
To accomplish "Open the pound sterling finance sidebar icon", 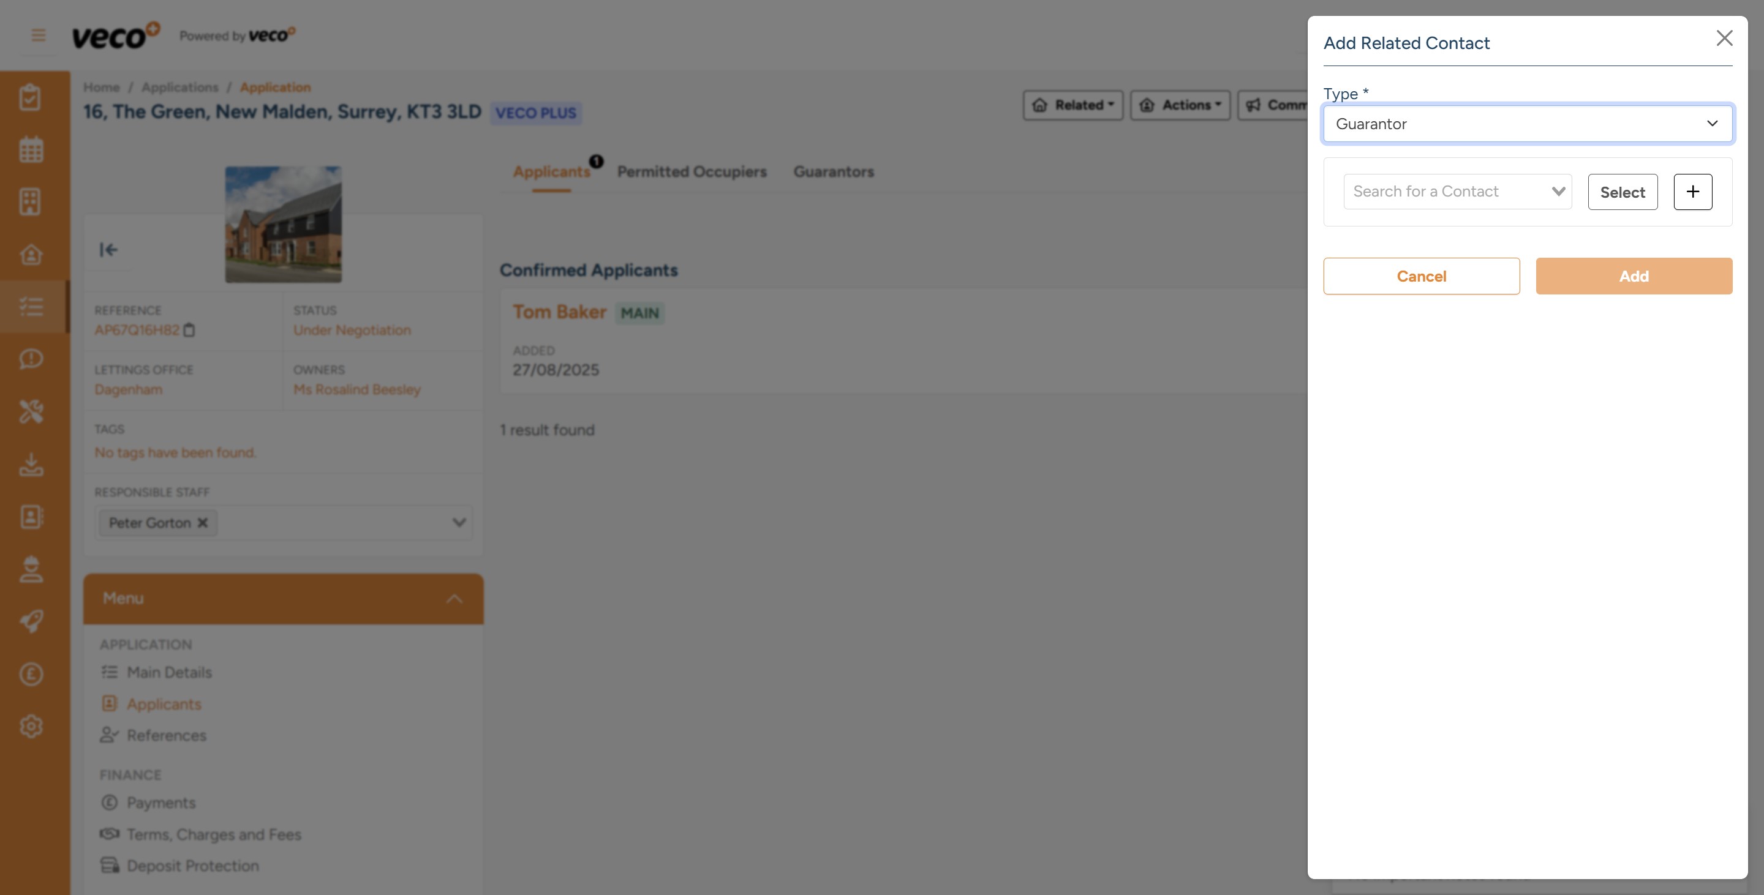I will click(x=31, y=674).
